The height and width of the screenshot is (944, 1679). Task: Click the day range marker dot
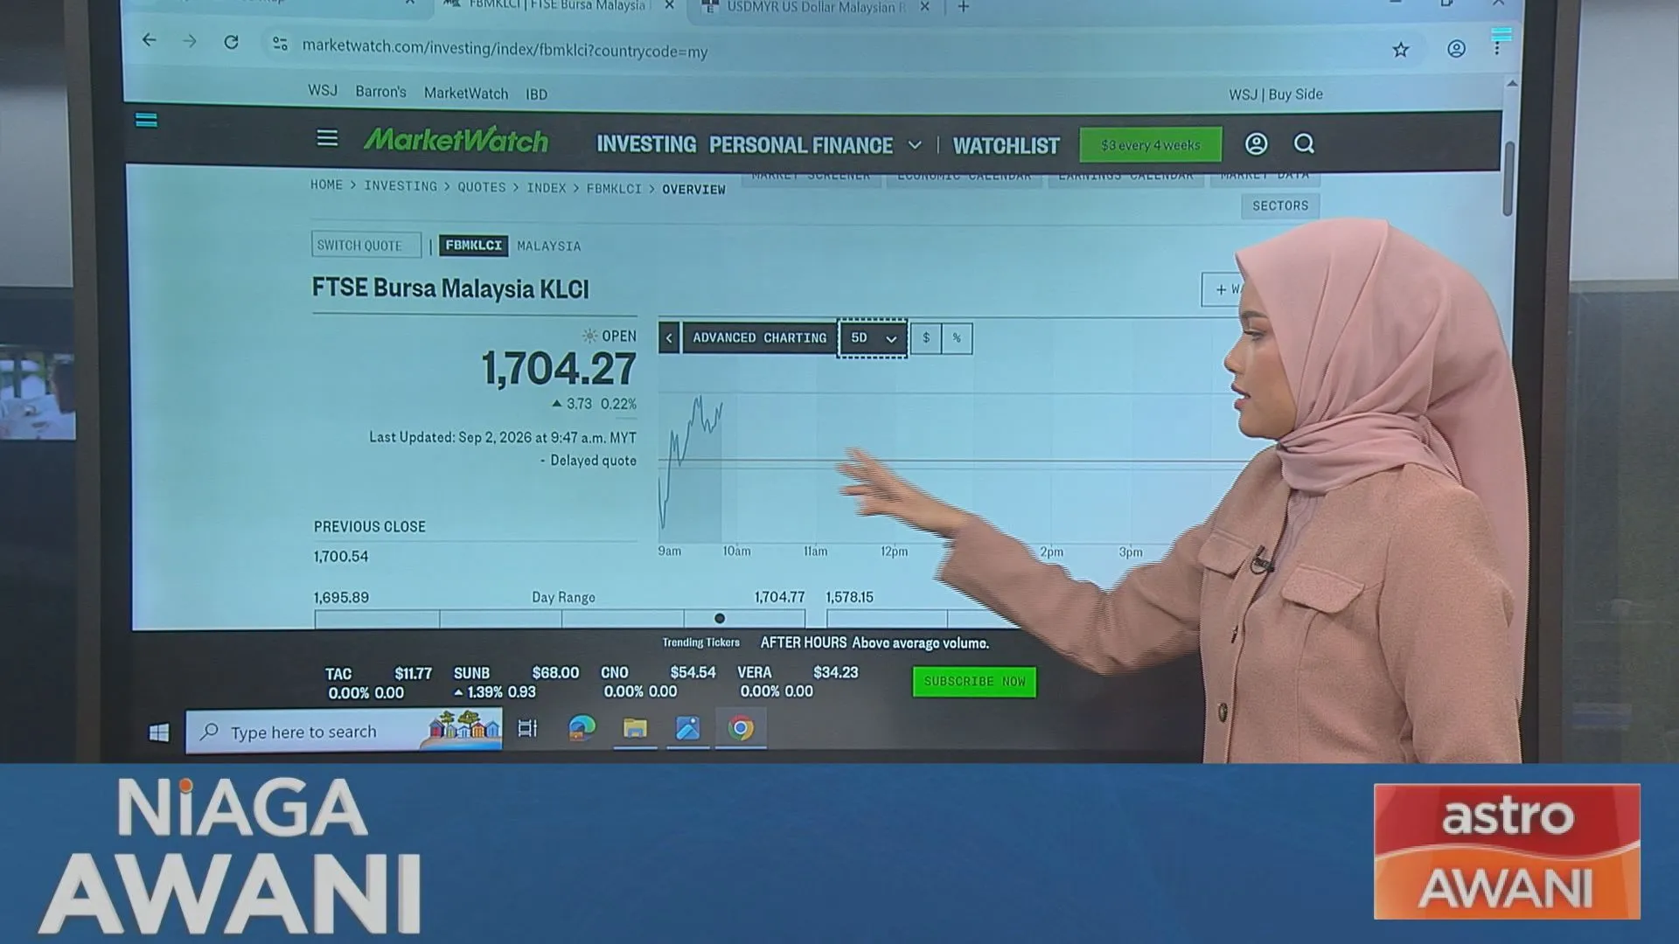click(720, 618)
